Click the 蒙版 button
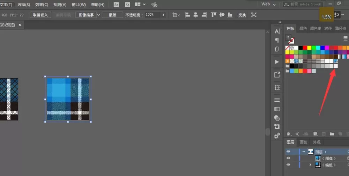Image resolution: width=349 pixels, height=176 pixels. 112,15
